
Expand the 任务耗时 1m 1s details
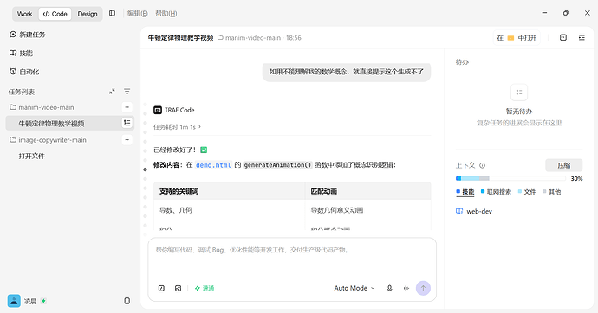point(177,127)
